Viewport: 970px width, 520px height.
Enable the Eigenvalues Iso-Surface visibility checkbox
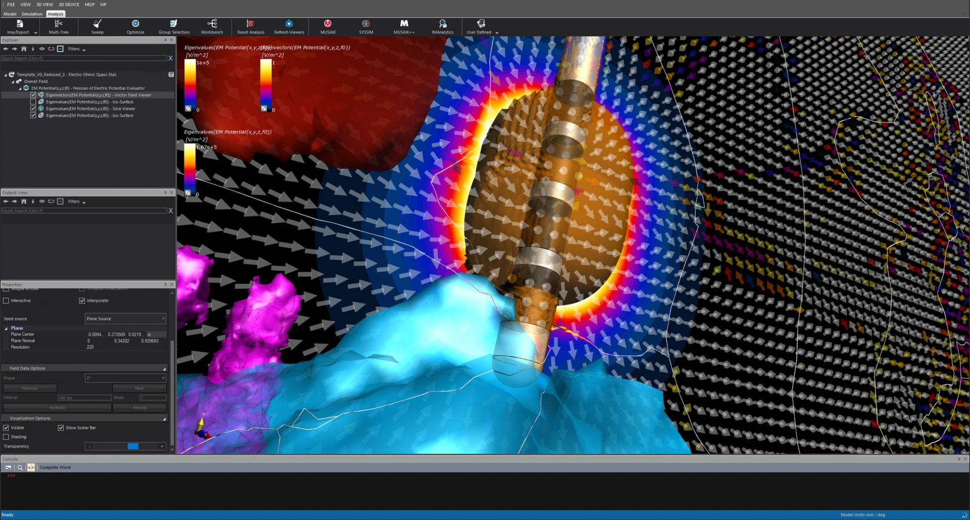pyautogui.click(x=33, y=101)
